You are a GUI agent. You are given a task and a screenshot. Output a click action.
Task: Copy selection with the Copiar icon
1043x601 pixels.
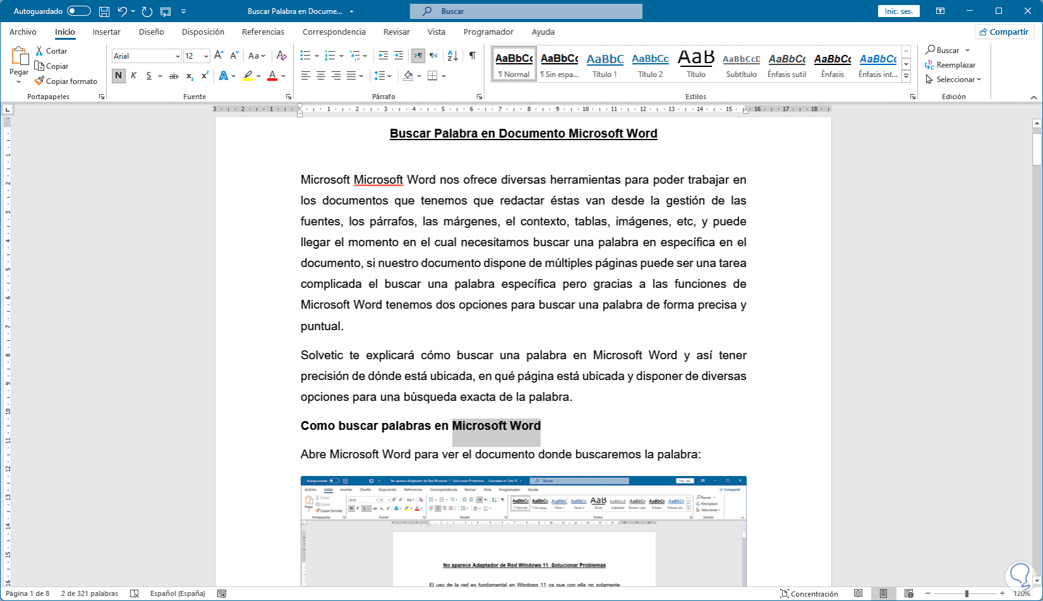coord(39,66)
